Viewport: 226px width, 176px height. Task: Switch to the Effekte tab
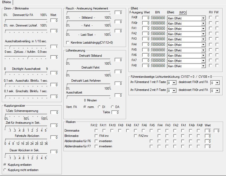click(7, 2)
